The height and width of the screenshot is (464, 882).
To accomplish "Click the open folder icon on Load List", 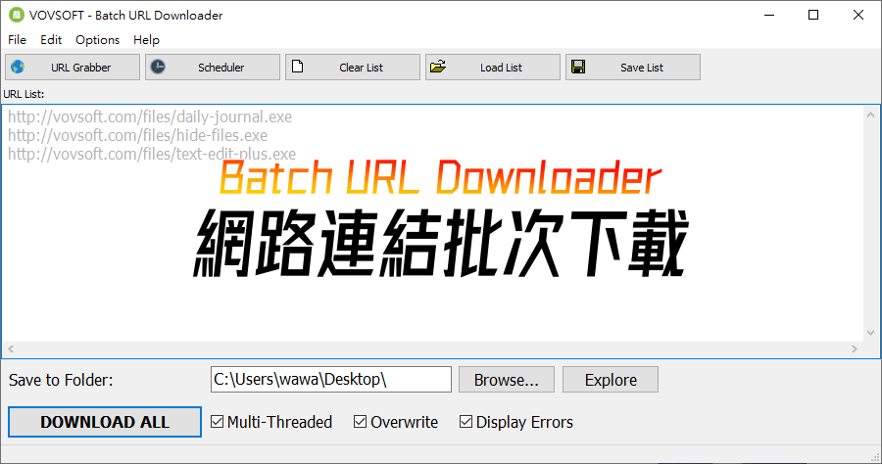I will click(x=438, y=67).
